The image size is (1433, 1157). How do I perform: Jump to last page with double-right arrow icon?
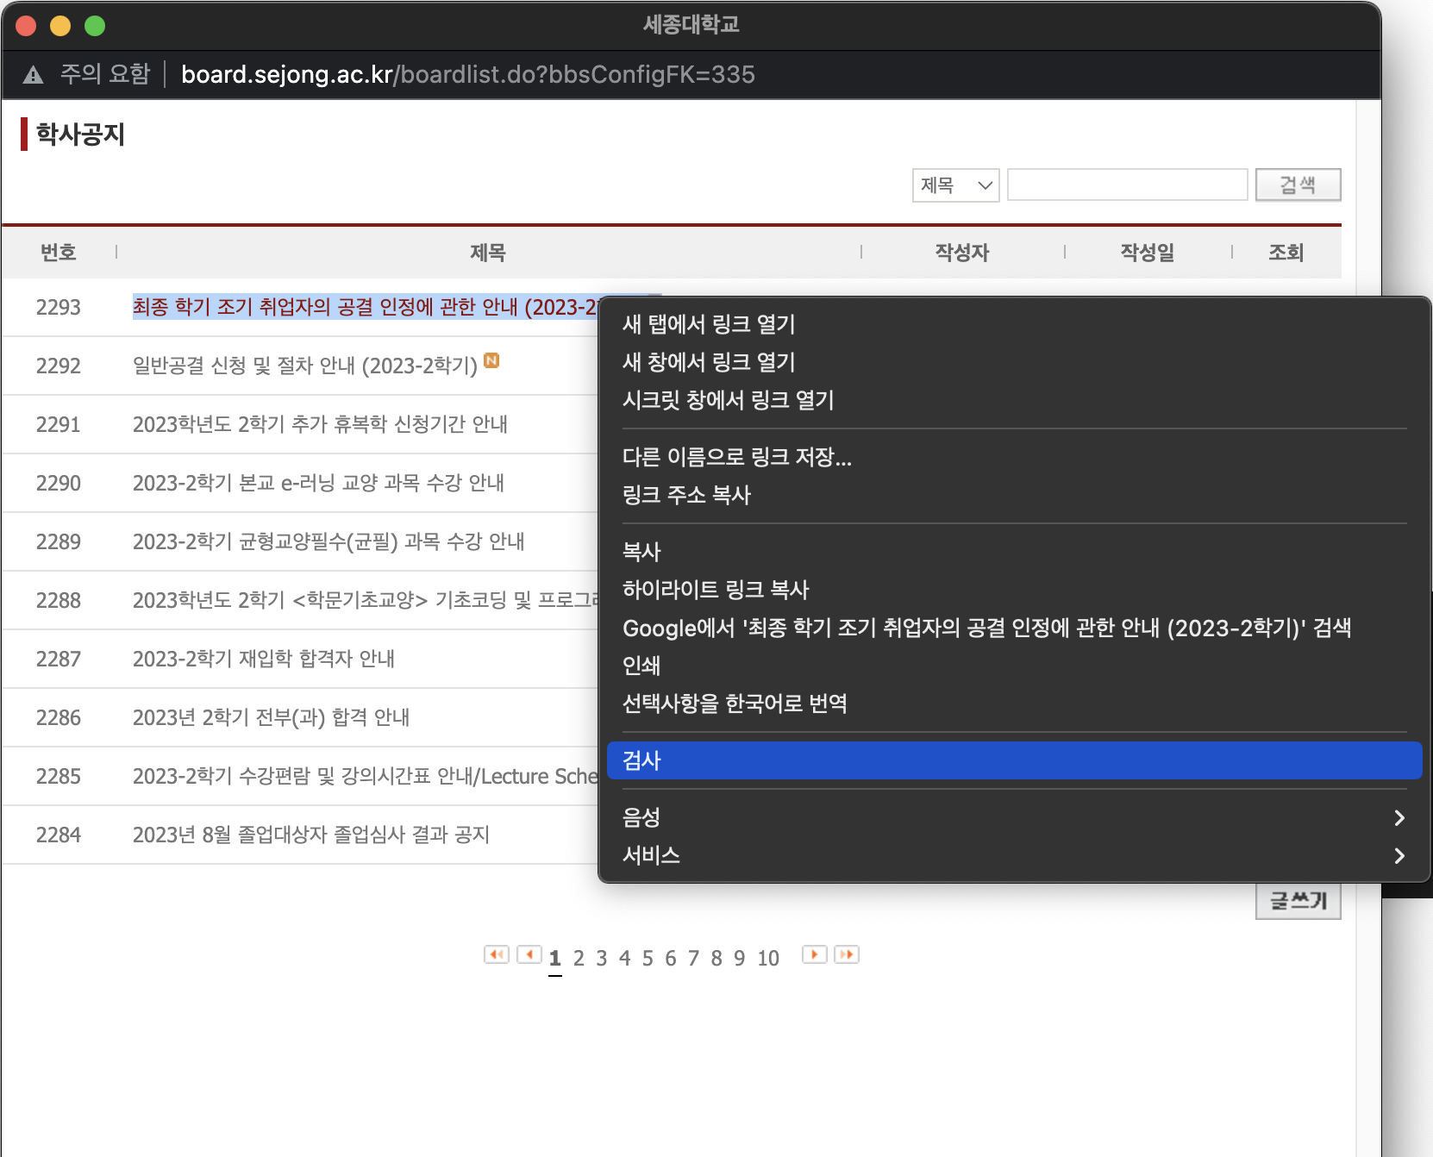tap(847, 955)
